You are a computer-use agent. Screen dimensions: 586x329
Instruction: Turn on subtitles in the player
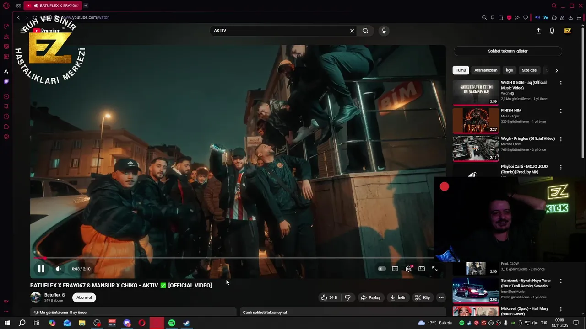click(395, 269)
